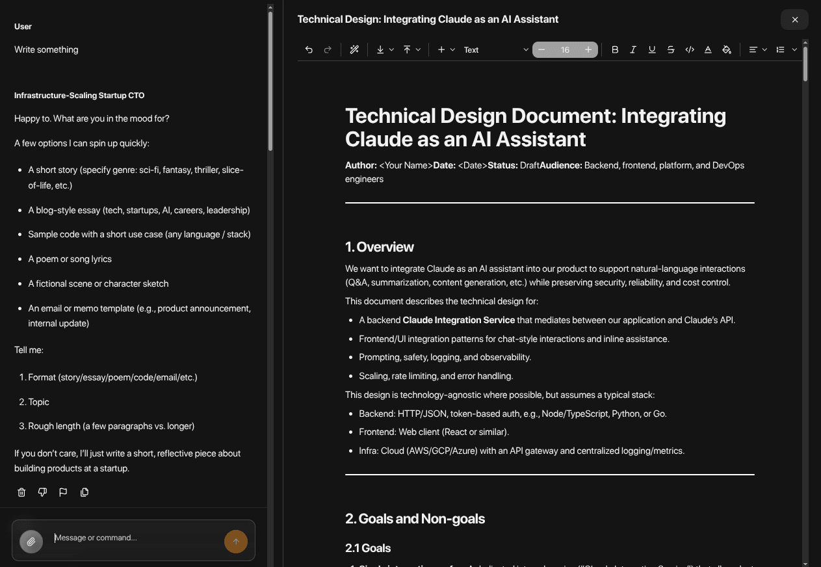Open the AI magic wand tool
The image size is (821, 567).
coord(354,49)
